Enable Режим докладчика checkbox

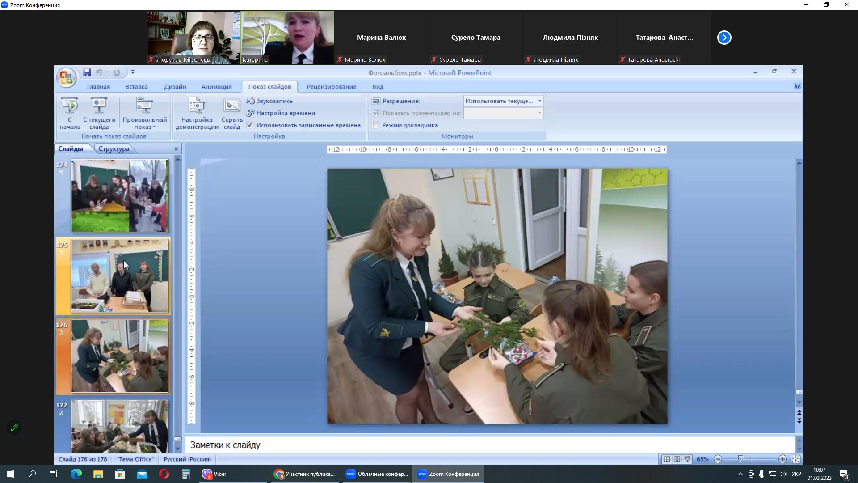[x=376, y=125]
